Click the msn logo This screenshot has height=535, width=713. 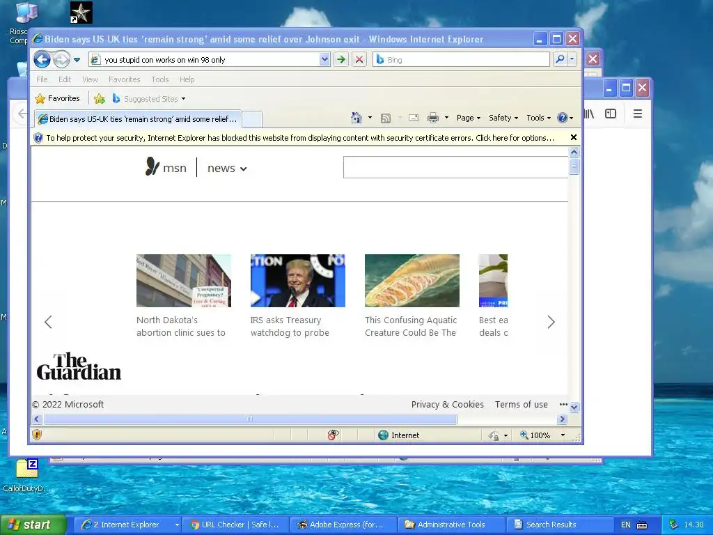(x=166, y=167)
